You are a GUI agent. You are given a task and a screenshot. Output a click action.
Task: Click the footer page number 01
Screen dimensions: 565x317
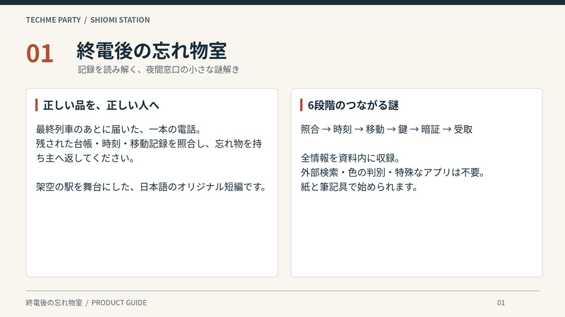(501, 303)
